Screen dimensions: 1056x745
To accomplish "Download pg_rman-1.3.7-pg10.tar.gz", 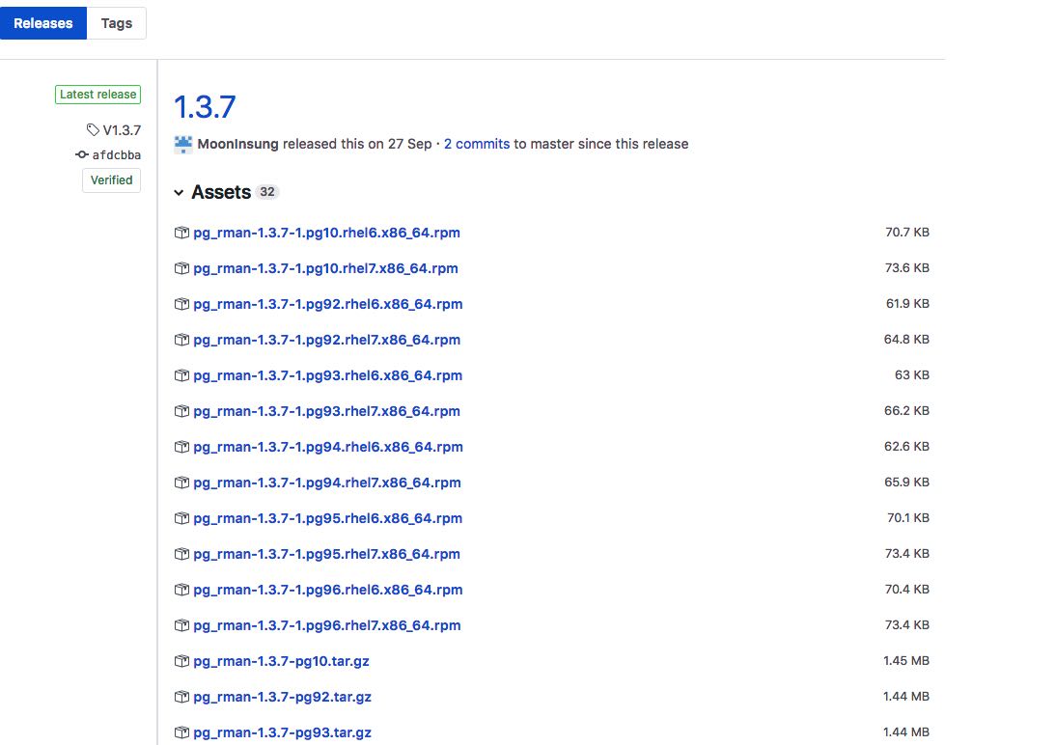I will click(281, 661).
